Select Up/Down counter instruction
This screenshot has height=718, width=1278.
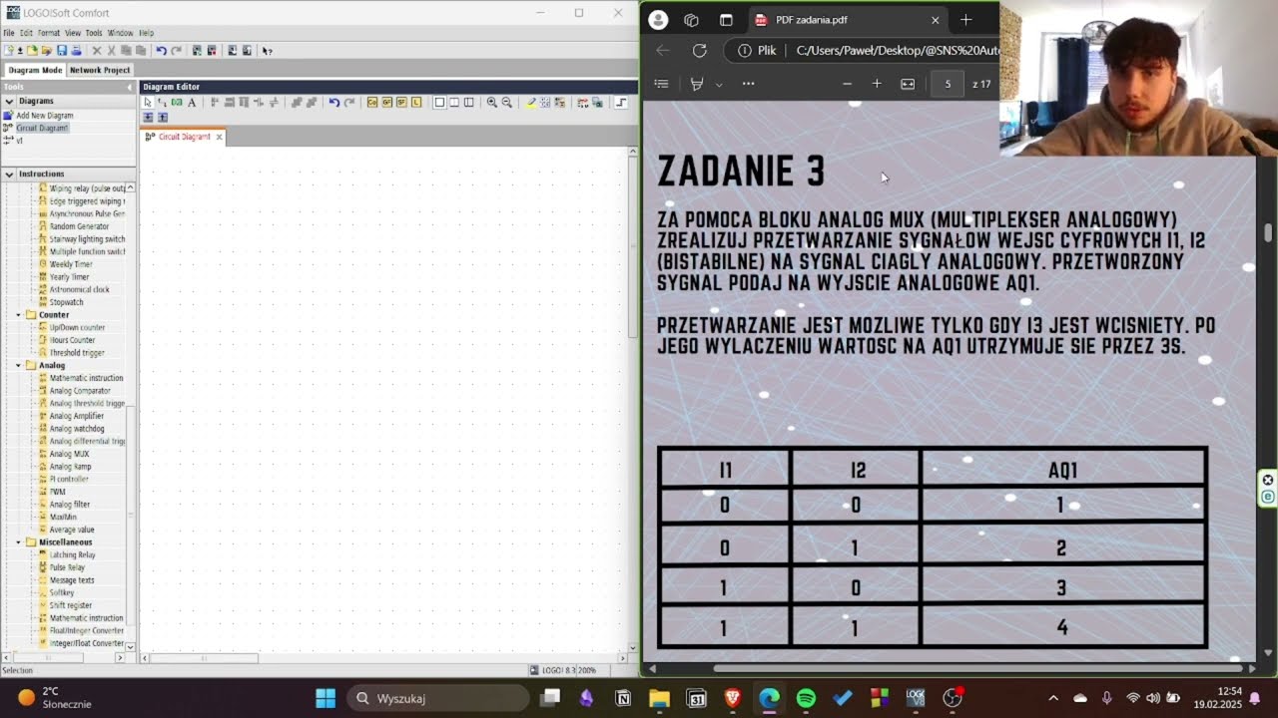pos(77,327)
